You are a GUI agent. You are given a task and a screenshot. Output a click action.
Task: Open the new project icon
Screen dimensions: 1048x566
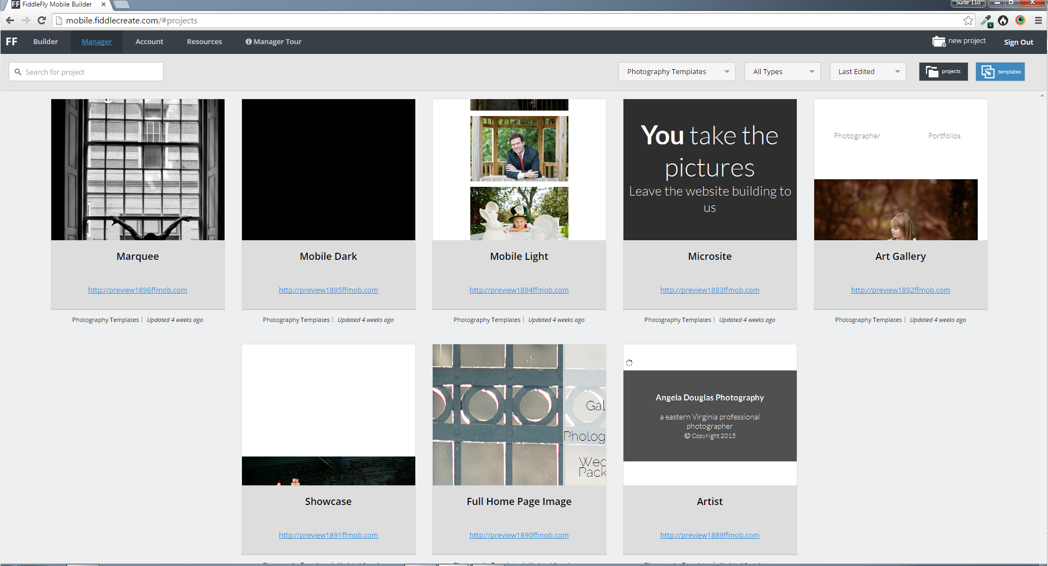coord(939,41)
